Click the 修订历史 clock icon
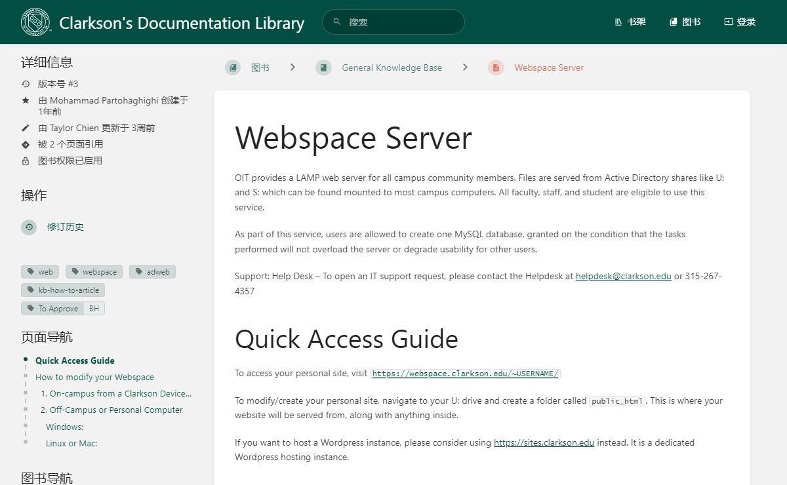Viewport: 787px width, 485px height. click(29, 227)
